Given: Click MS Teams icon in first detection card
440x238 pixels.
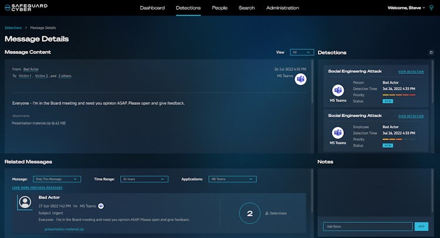Looking at the screenshot, I should point(338,90).
